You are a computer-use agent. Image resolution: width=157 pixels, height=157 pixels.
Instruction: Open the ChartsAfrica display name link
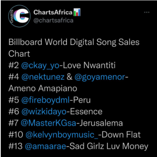[53, 12]
